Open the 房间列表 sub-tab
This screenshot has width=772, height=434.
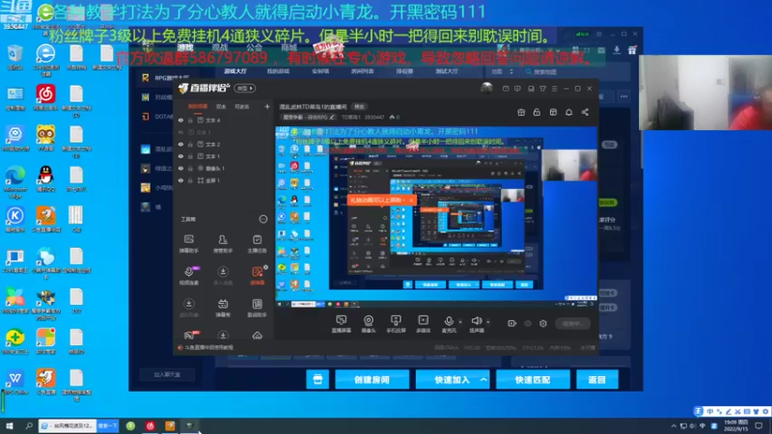point(363,71)
